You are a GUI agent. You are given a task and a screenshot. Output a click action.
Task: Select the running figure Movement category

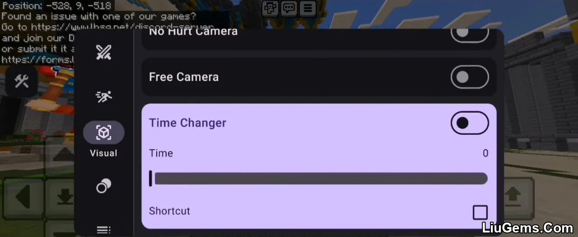[x=103, y=96]
